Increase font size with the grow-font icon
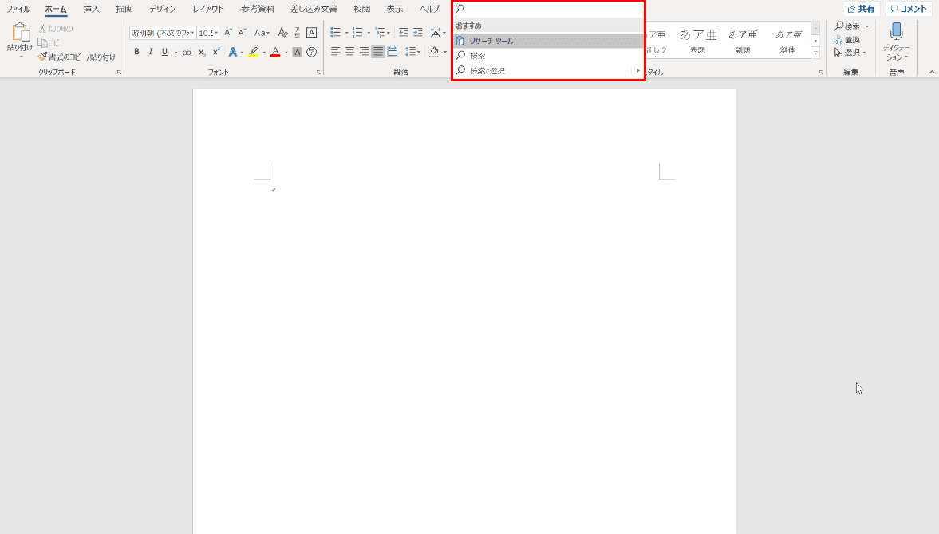This screenshot has height=534, width=939. click(228, 33)
